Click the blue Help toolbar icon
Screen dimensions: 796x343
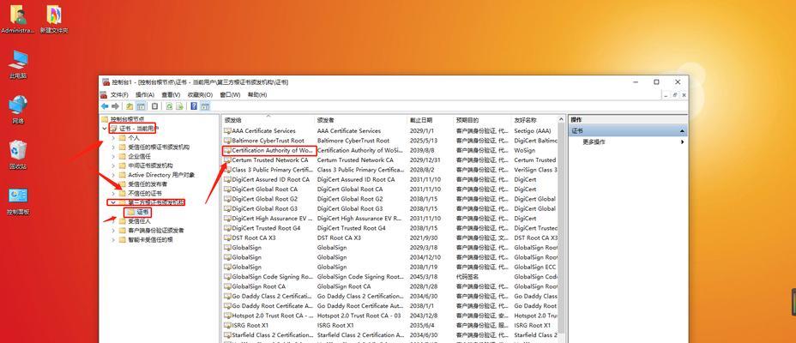tap(194, 106)
